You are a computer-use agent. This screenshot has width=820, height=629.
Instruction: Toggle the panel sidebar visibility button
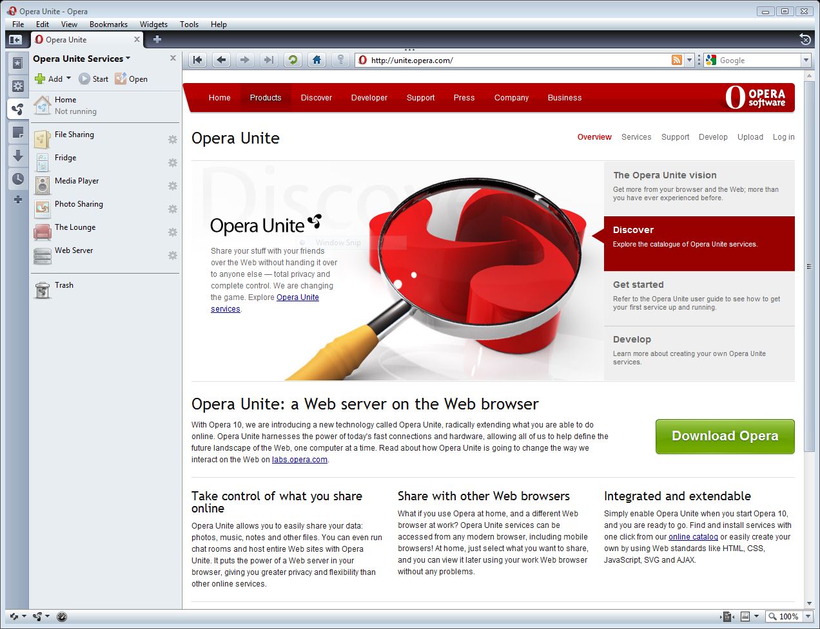tap(15, 40)
